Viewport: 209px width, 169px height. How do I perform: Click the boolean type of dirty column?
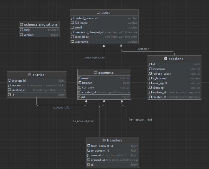pos(53,30)
